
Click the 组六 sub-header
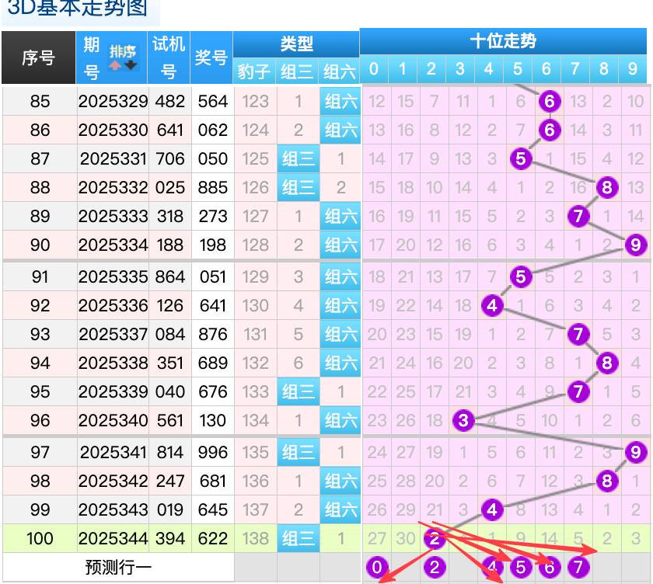tap(339, 71)
